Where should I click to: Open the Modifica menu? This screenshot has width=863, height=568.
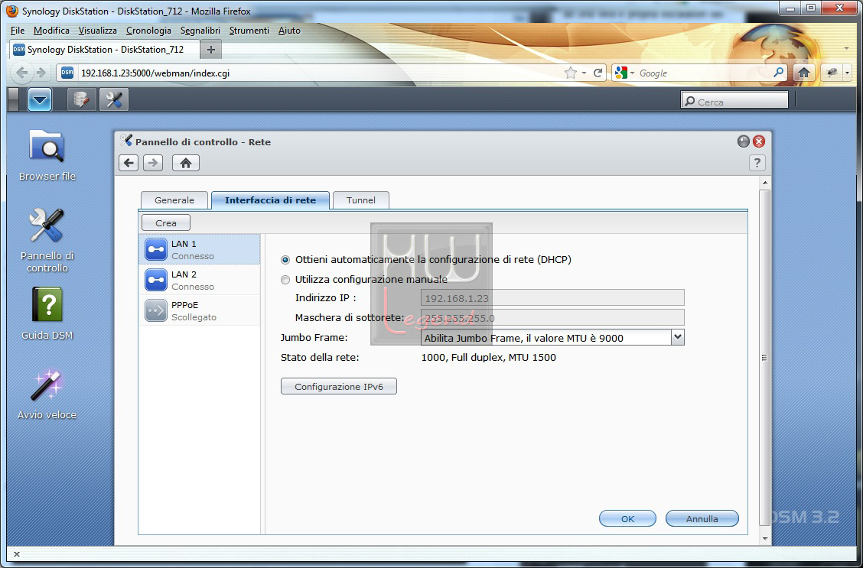(51, 31)
